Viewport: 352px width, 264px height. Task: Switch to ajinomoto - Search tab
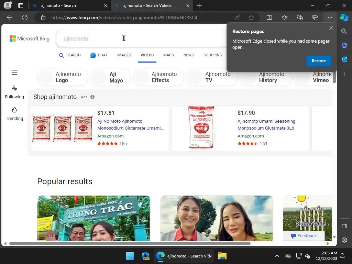click(69, 5)
